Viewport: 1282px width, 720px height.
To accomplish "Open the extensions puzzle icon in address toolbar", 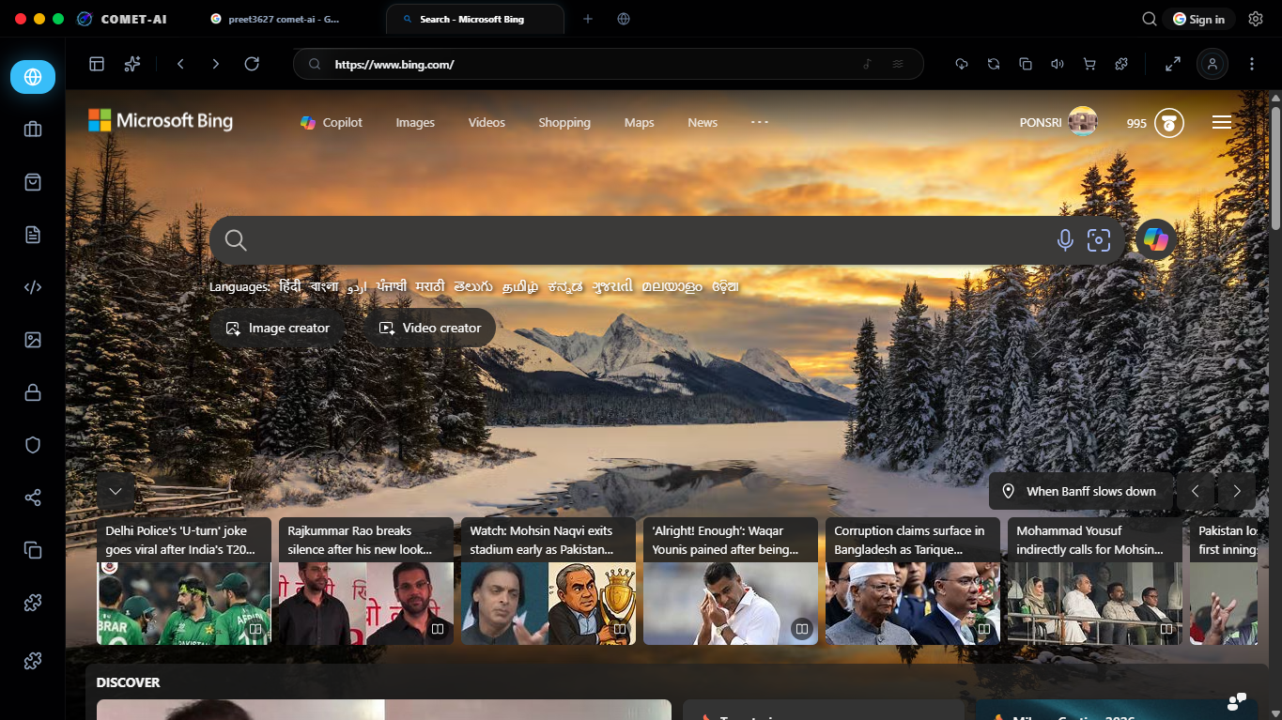I will point(1121,64).
